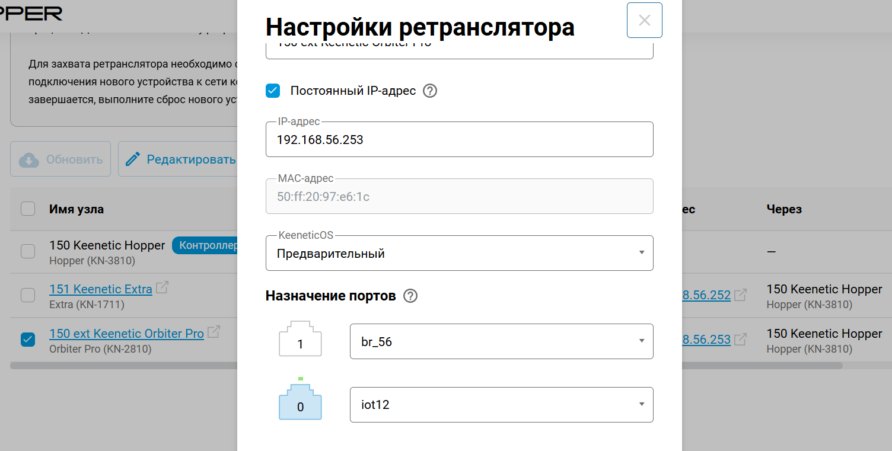Open the 151 Keenetic Extra link

pos(101,289)
